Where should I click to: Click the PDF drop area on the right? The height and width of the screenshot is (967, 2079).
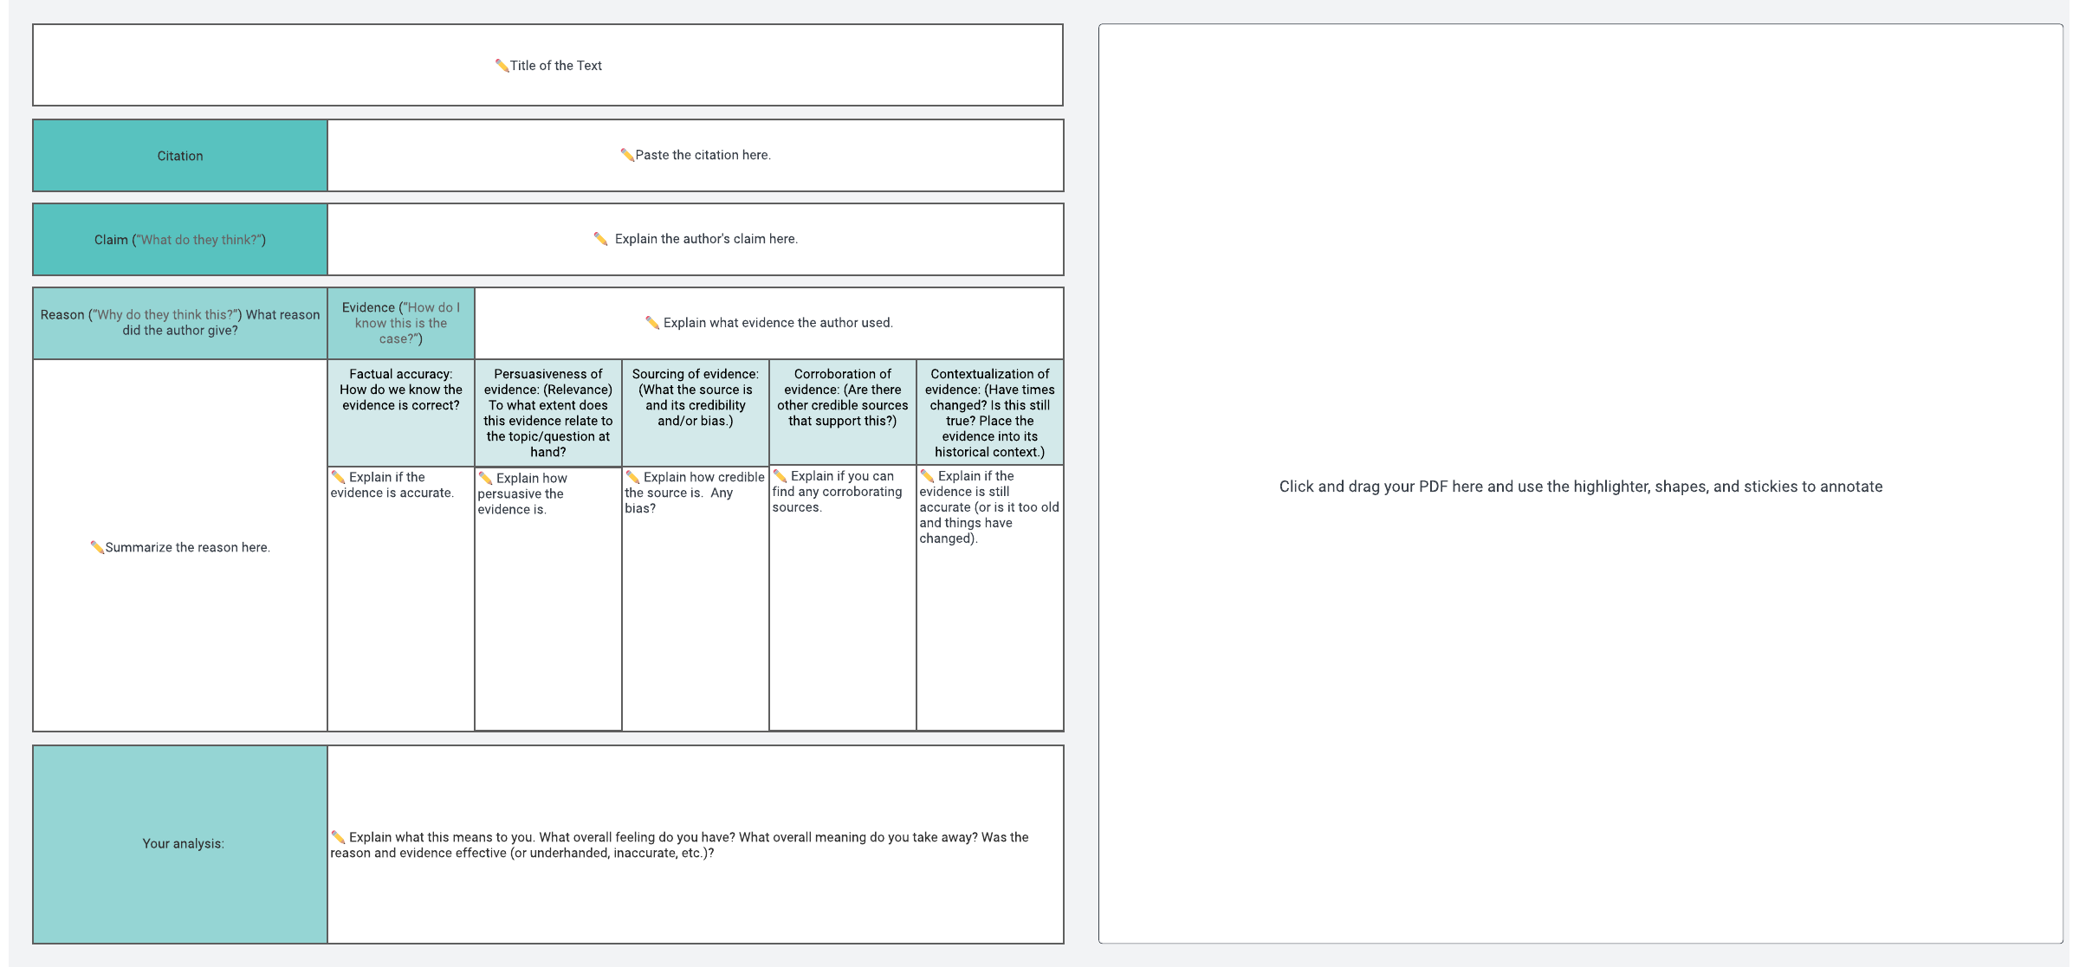[1580, 487]
